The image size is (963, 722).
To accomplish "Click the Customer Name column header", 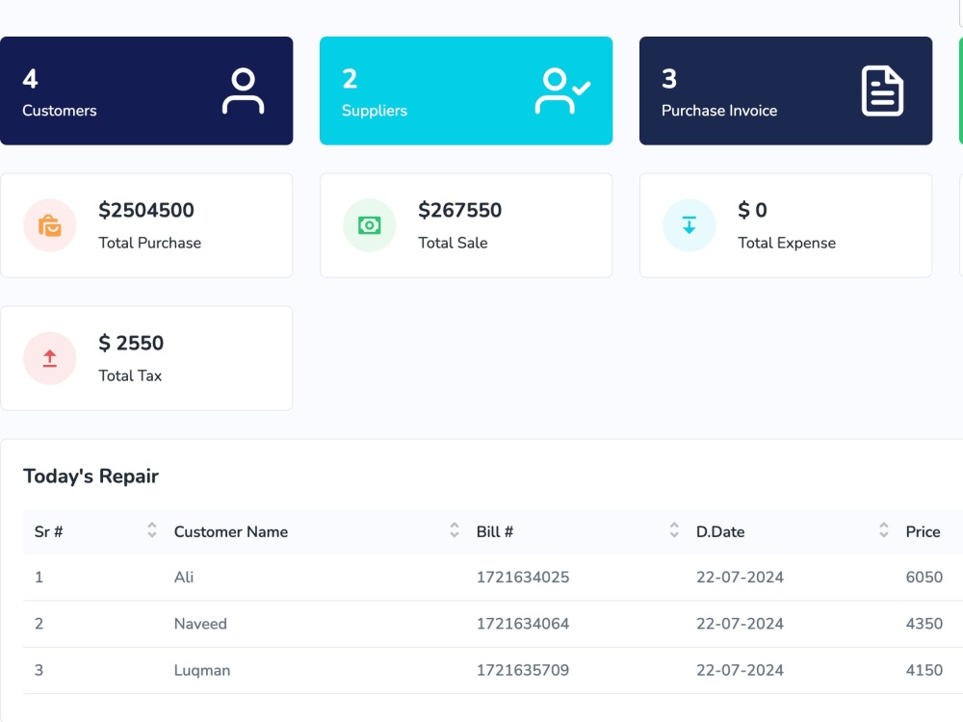I will pyautogui.click(x=231, y=531).
